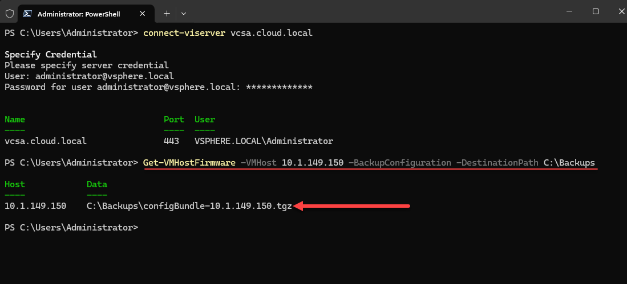Click the administrator shield icon

[10, 13]
